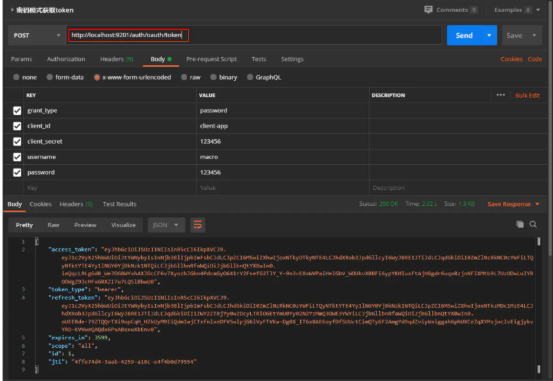
Task: Switch to Visualize response view
Action: pyautogui.click(x=123, y=225)
